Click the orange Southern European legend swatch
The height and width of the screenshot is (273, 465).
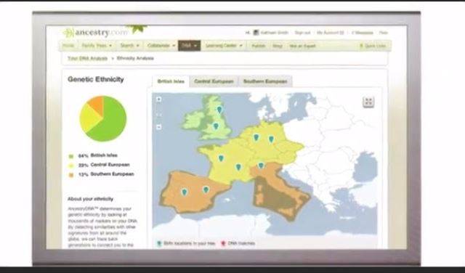(71, 175)
